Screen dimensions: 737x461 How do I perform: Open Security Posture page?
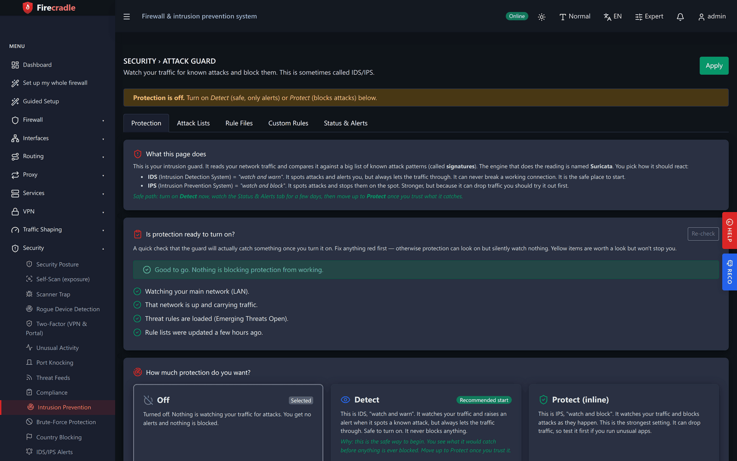point(58,265)
